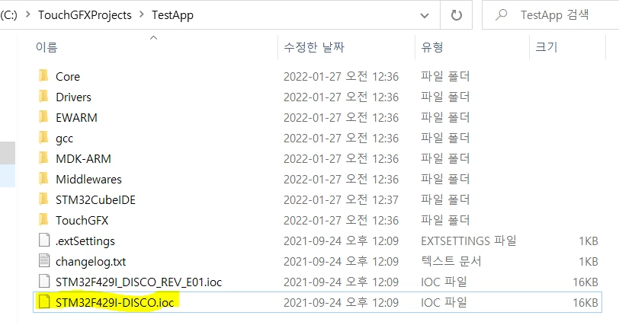Click the 텍스트 문서 type cell
This screenshot has width=619, height=325.
pyautogui.click(x=451, y=261)
